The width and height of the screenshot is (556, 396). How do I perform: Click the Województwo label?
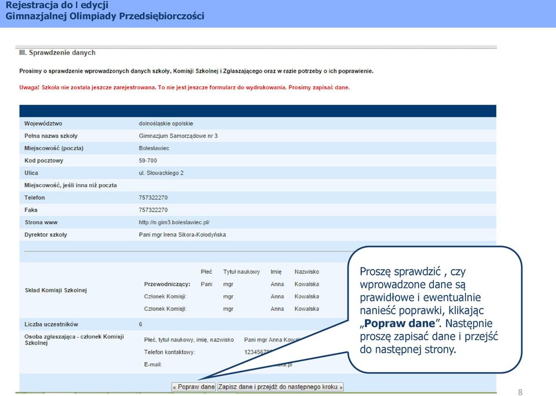coord(43,123)
